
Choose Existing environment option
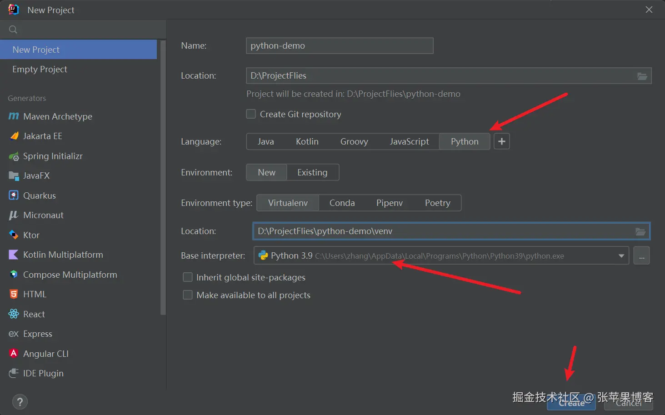pyautogui.click(x=313, y=172)
